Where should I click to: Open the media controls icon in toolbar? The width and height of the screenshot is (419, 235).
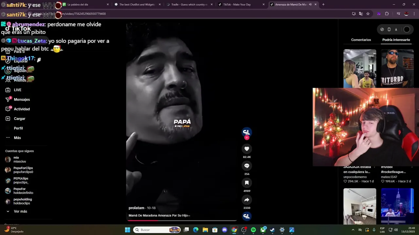click(x=398, y=14)
